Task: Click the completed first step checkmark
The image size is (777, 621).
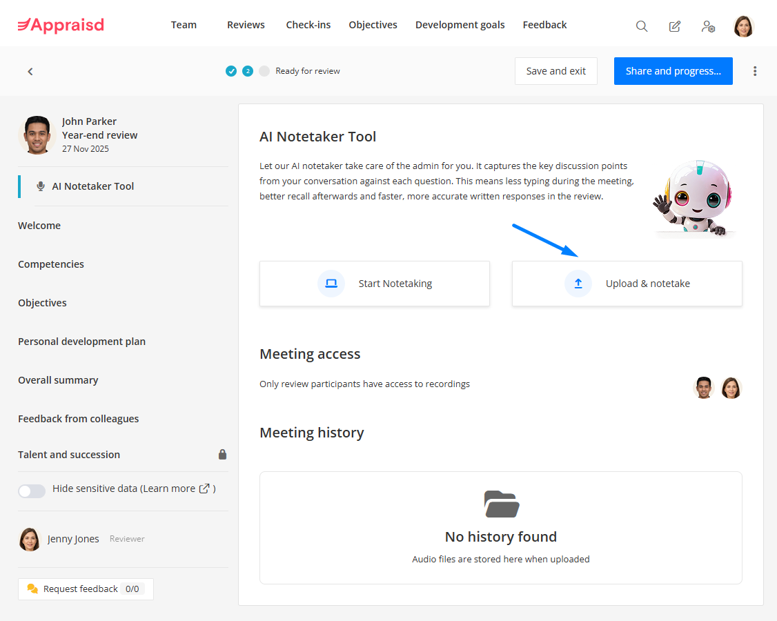Action: tap(231, 71)
